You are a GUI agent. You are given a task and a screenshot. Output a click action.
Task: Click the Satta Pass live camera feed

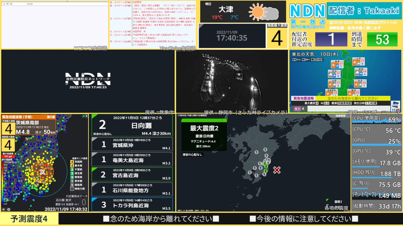click(x=232, y=81)
